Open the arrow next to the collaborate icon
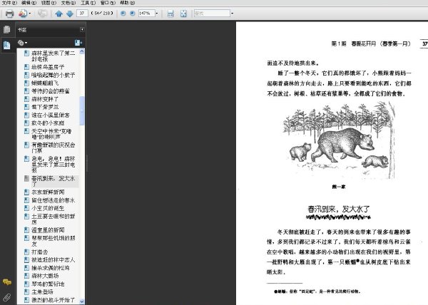 [x=29, y=14]
